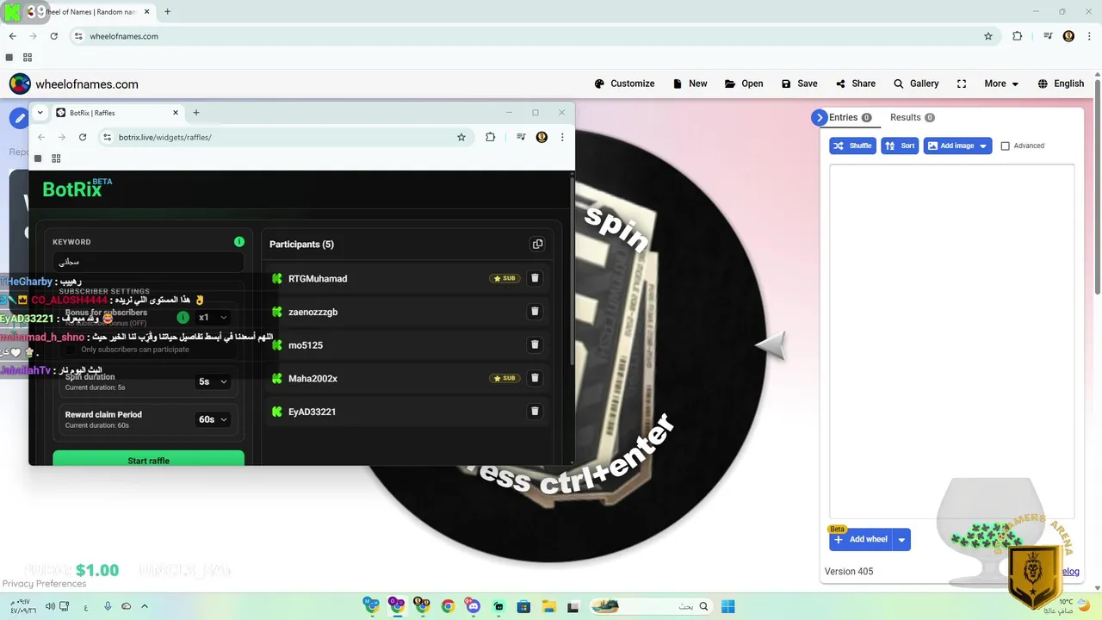Image resolution: width=1102 pixels, height=620 pixels.
Task: Click the blue pencil edit icon
Action: (x=18, y=118)
